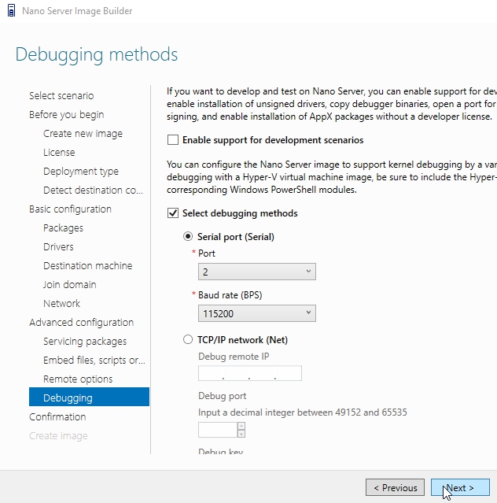Open Select scenario step in sidebar

tap(61, 95)
